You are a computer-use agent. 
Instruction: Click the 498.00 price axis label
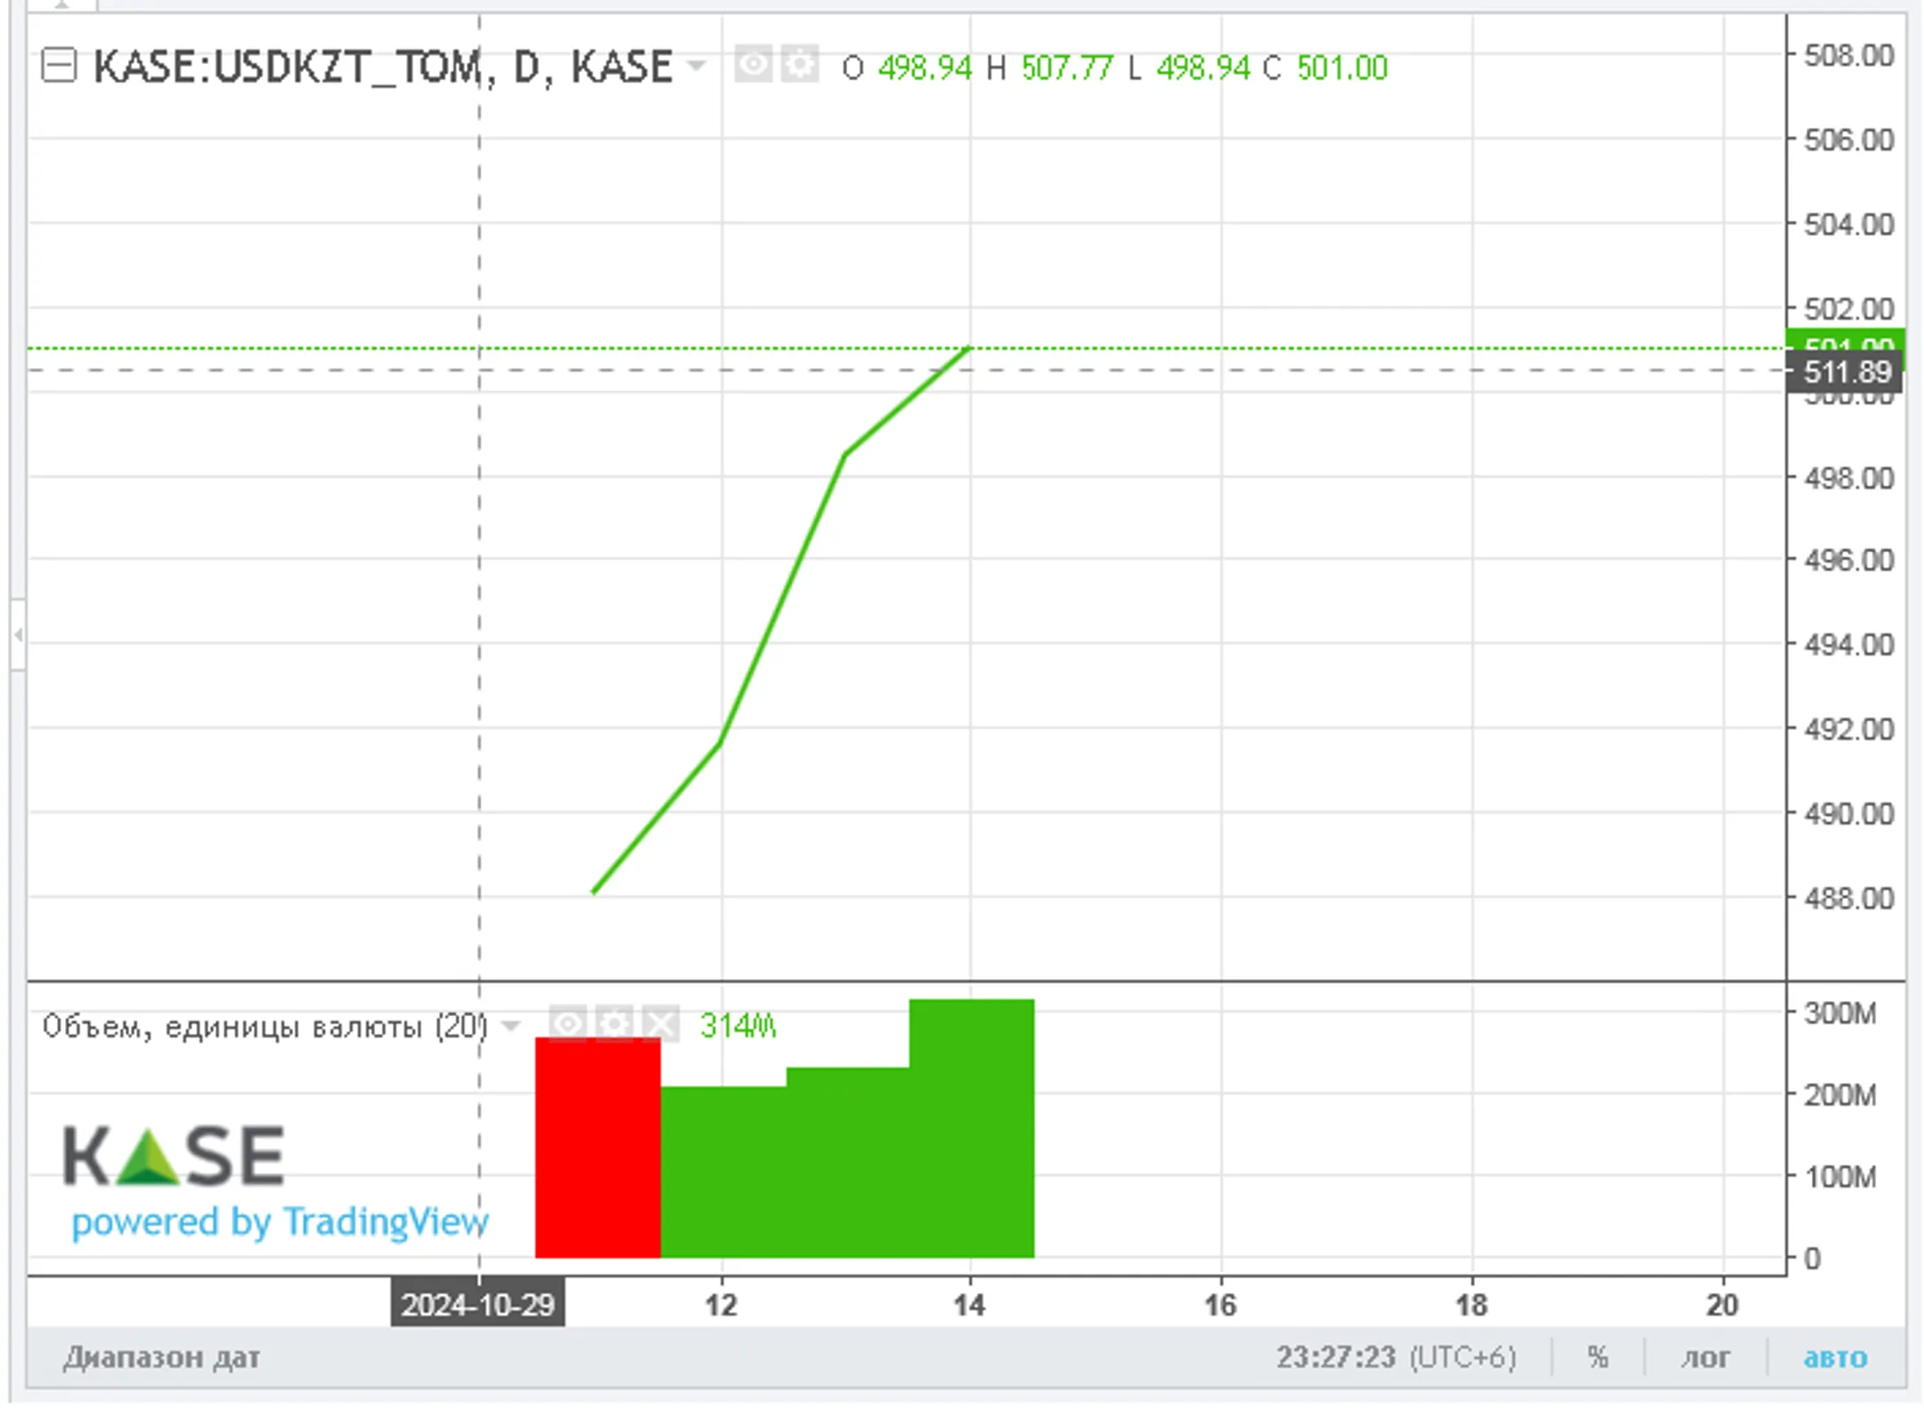pos(1849,478)
